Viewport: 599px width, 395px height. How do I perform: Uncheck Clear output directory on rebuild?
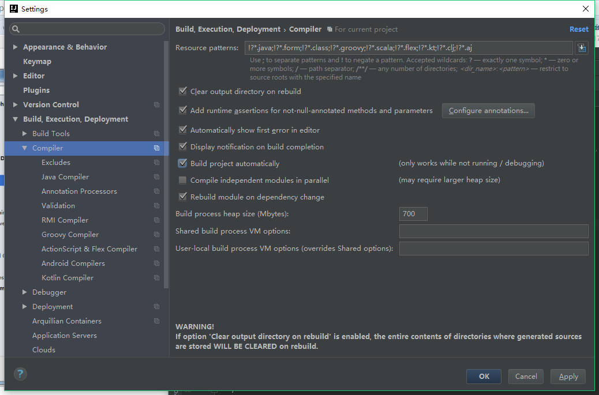pyautogui.click(x=183, y=91)
